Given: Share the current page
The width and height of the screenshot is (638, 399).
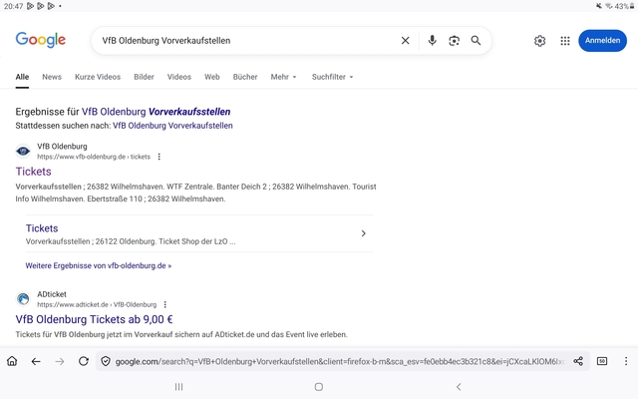Looking at the screenshot, I should pyautogui.click(x=578, y=361).
